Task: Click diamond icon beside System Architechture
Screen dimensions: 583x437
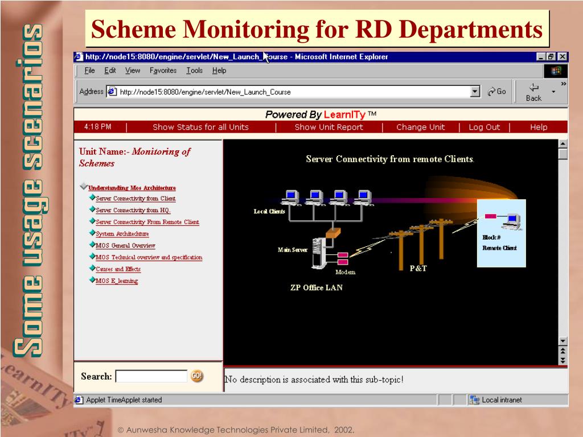Action: pyautogui.click(x=92, y=233)
